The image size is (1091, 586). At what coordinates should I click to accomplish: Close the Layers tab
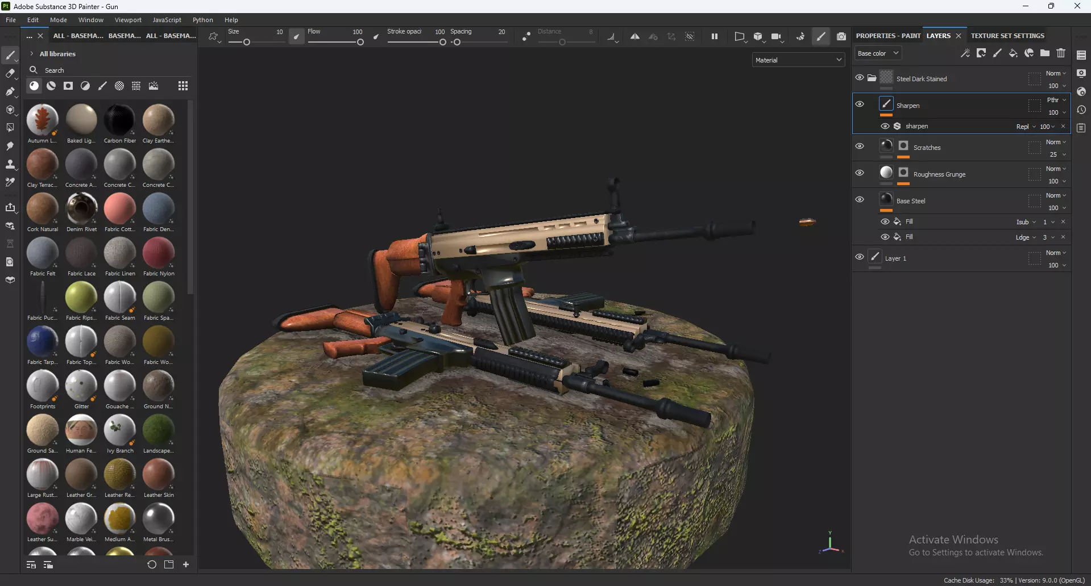click(x=959, y=36)
